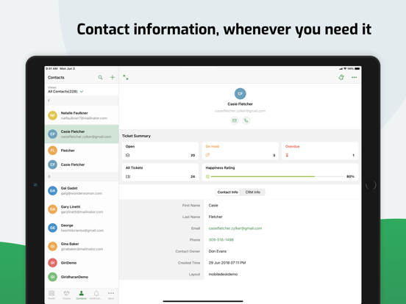Click the Contacts title in the sidebar header

(56, 77)
